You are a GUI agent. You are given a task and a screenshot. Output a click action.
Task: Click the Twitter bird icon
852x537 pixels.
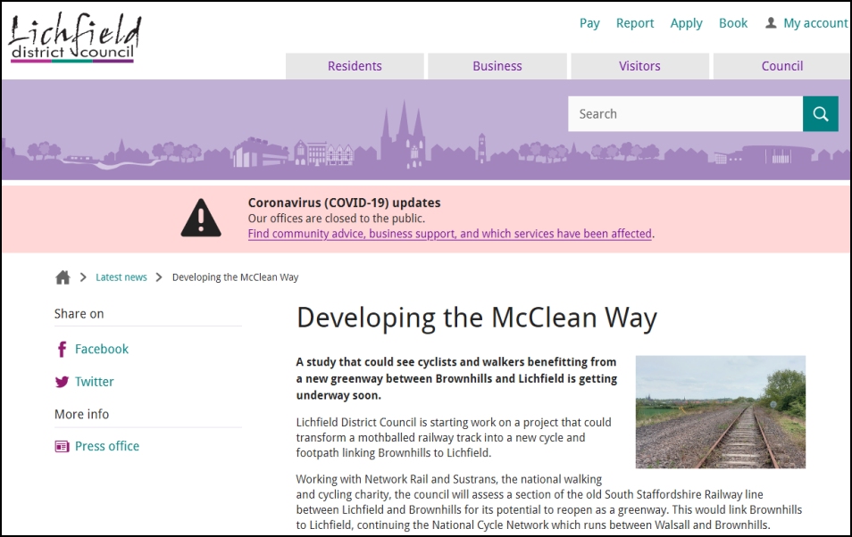pyautogui.click(x=62, y=382)
